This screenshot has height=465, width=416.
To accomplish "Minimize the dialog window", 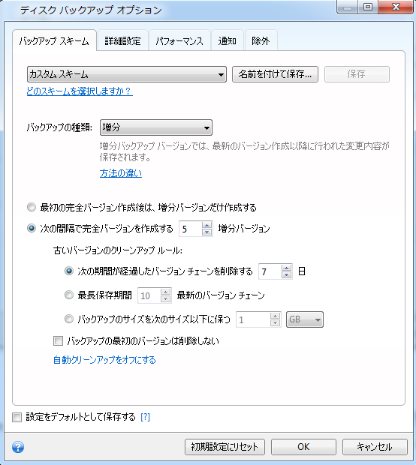I will point(348,7).
